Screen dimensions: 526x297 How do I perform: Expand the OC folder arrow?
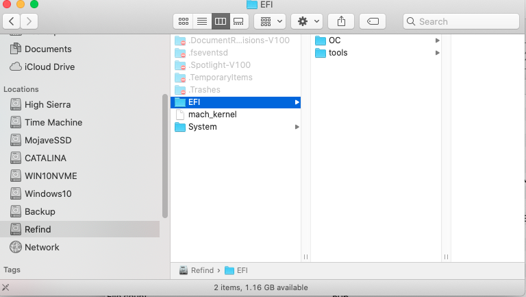click(x=437, y=40)
